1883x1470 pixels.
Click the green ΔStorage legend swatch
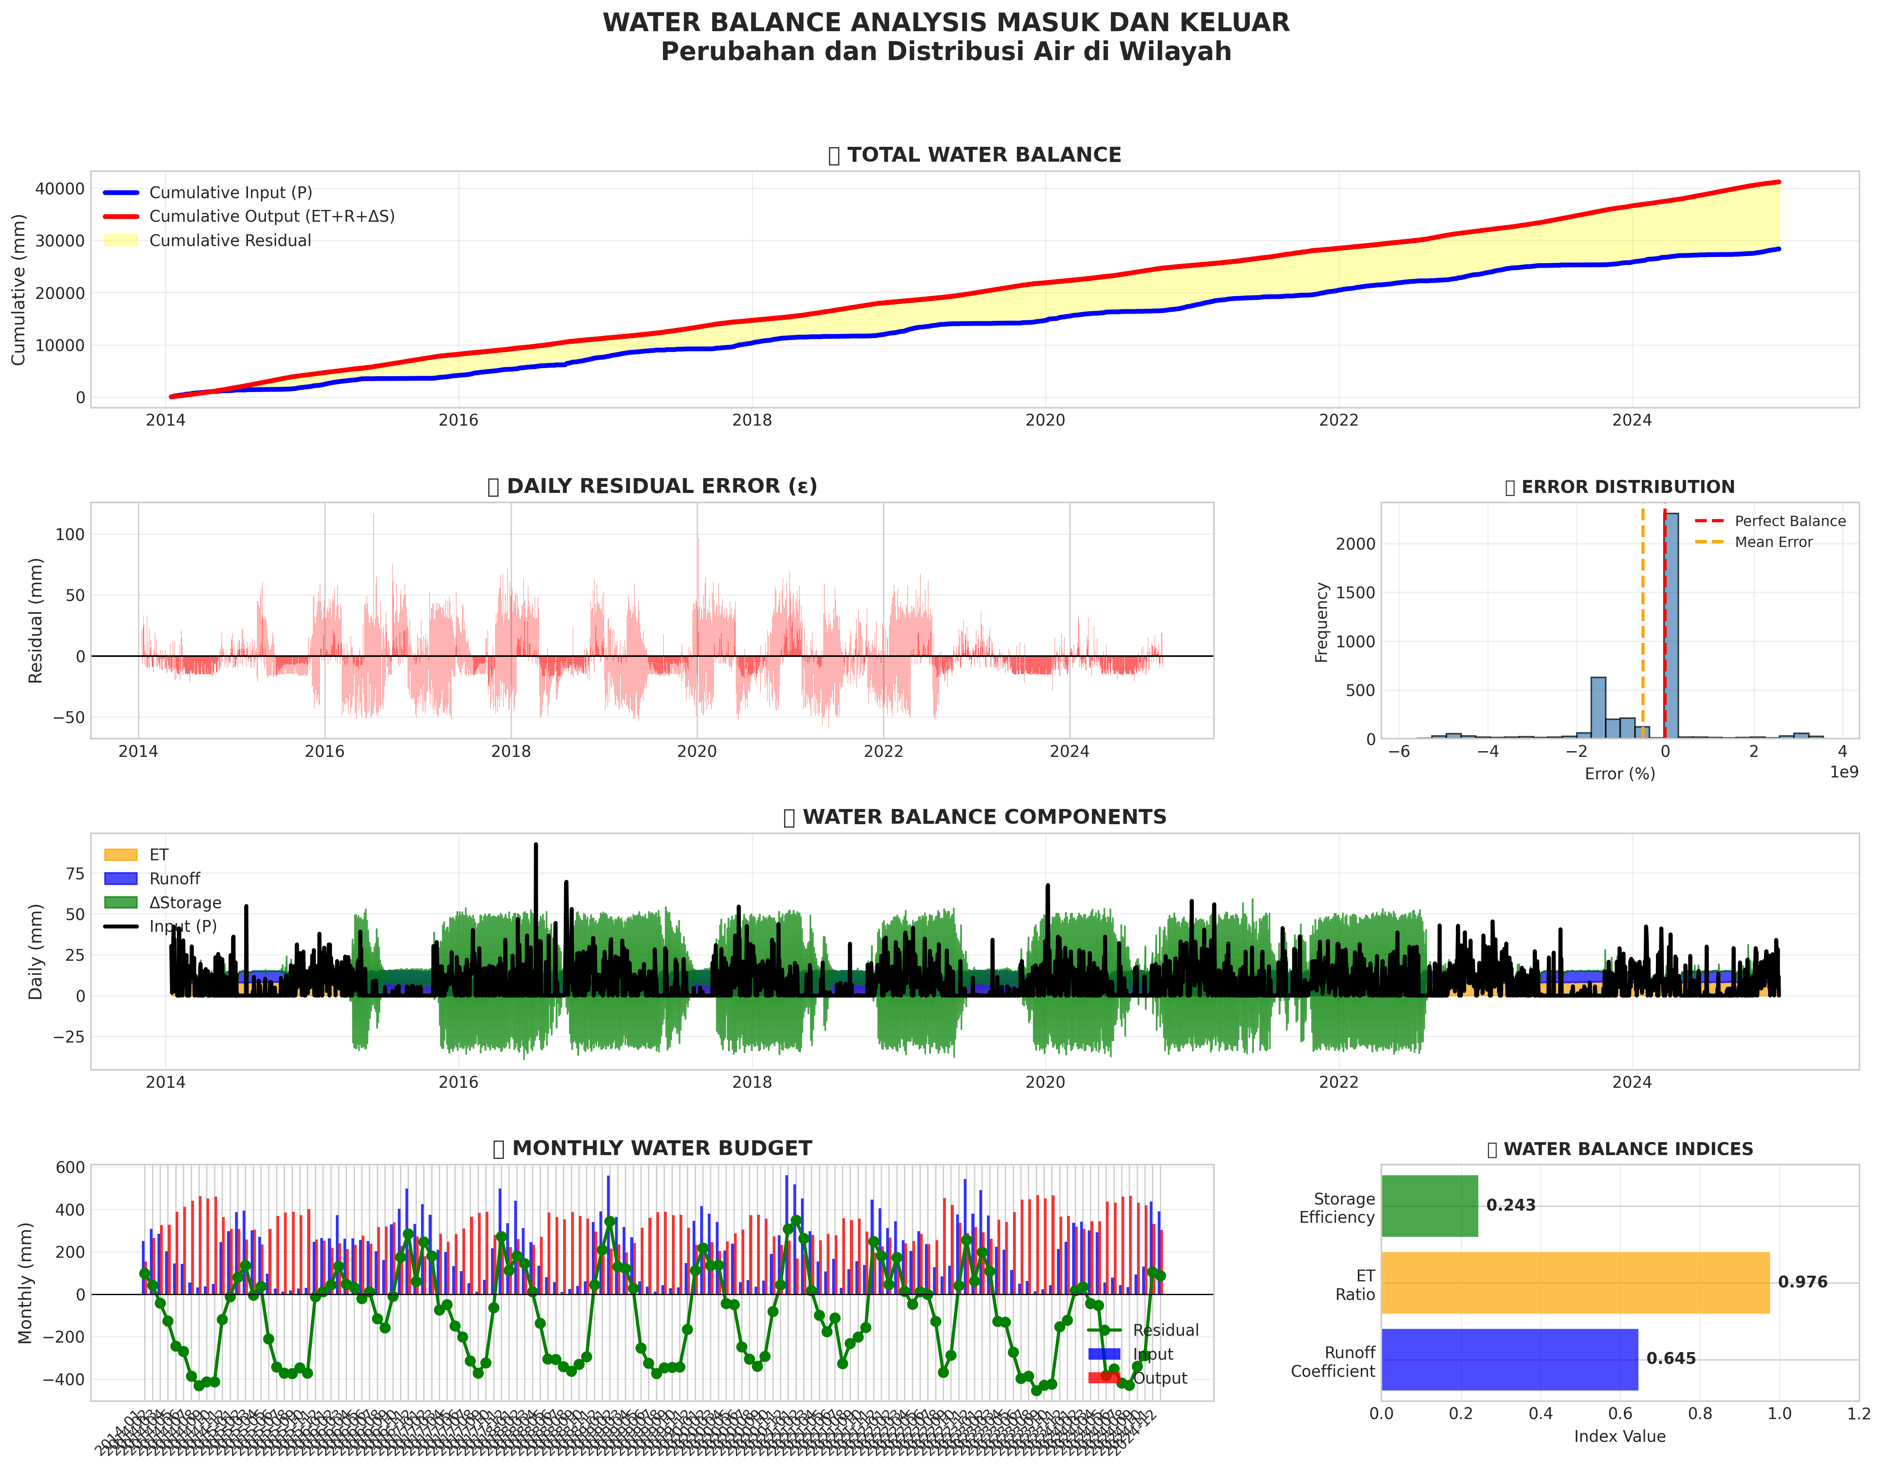pyautogui.click(x=121, y=903)
